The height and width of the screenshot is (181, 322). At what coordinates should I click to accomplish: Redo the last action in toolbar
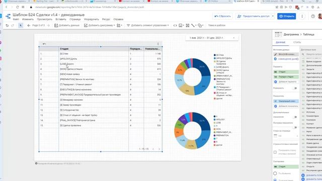(13, 26)
